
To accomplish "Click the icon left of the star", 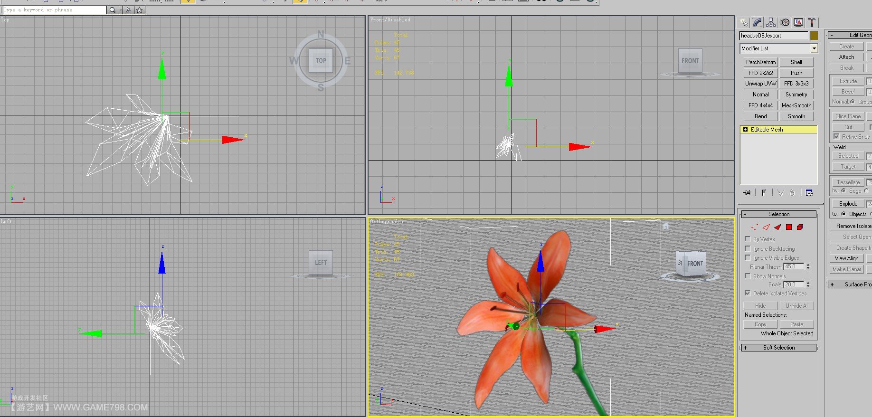I will tap(129, 9).
